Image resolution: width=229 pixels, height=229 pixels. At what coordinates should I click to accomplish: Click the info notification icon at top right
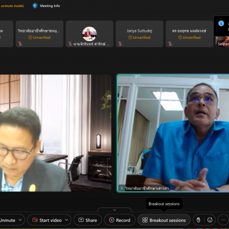[x=221, y=24]
